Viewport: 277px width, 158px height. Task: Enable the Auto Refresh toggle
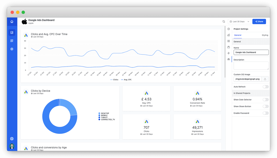coord(265,87)
